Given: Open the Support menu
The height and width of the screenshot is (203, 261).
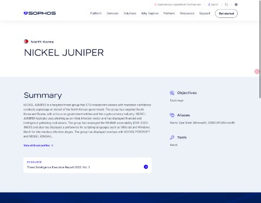Looking at the screenshot, I should [x=204, y=14].
